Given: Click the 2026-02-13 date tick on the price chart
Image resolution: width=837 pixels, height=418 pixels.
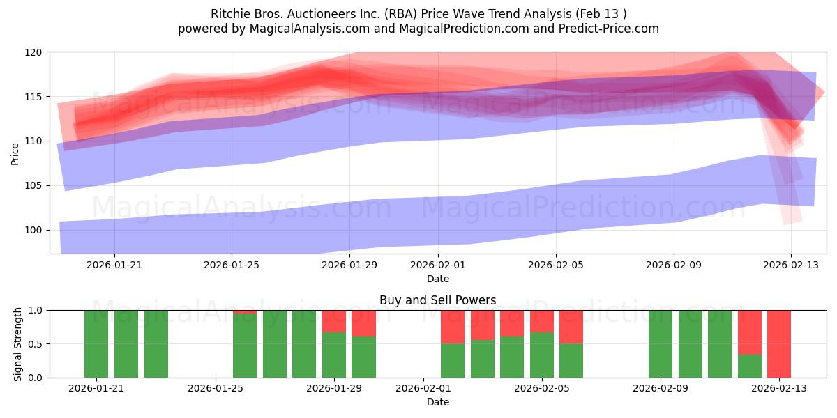Looking at the screenshot, I should tap(791, 265).
